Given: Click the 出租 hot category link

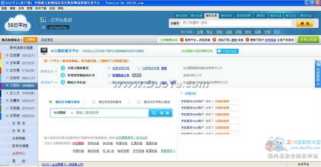Looking at the screenshot, I should [229, 32].
